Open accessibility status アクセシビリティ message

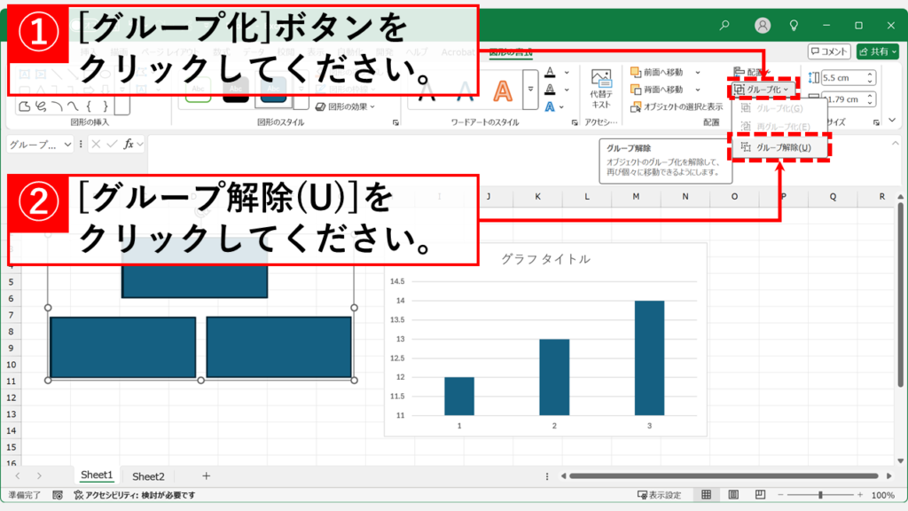pos(135,495)
